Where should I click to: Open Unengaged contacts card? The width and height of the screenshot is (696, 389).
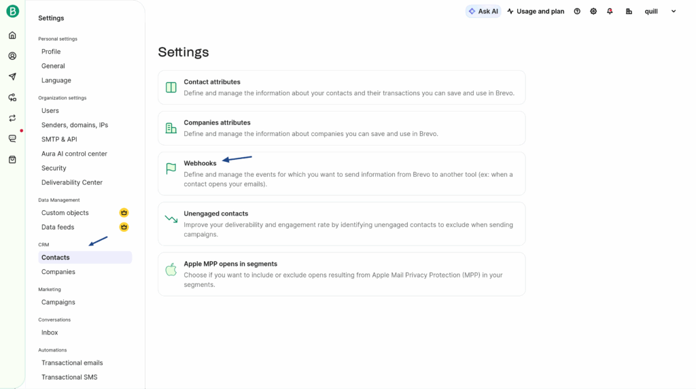341,224
